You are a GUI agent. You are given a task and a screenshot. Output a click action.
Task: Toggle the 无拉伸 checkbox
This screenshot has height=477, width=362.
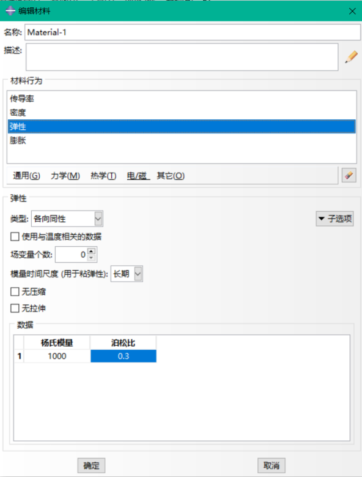(x=15, y=308)
